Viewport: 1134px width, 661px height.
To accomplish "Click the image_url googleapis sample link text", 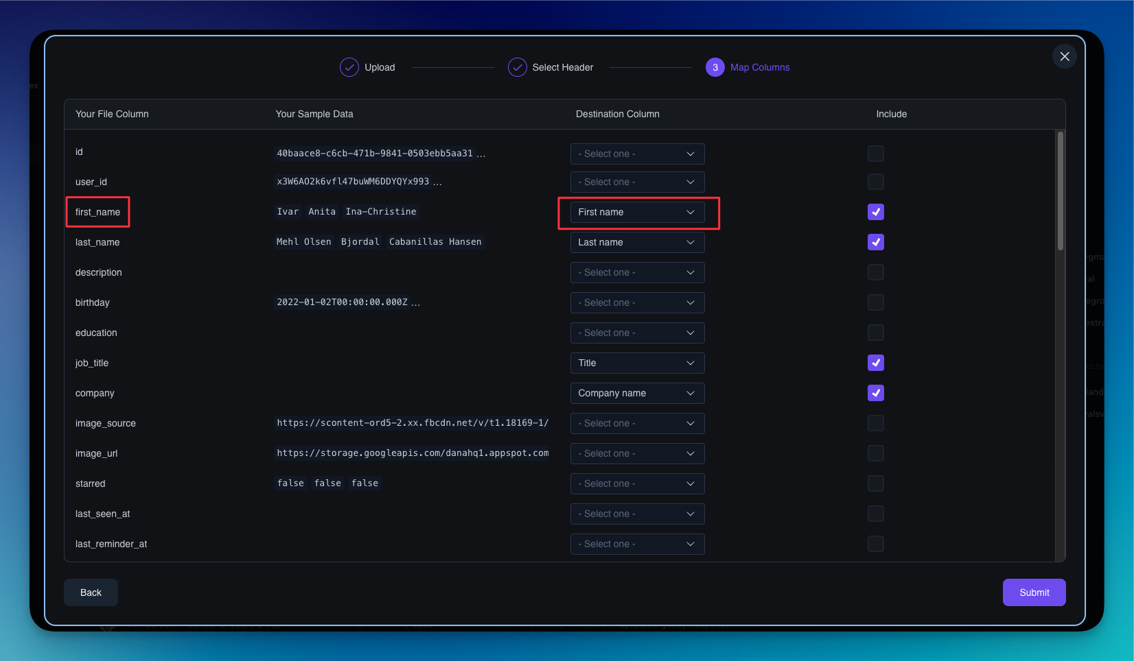I will (x=413, y=453).
